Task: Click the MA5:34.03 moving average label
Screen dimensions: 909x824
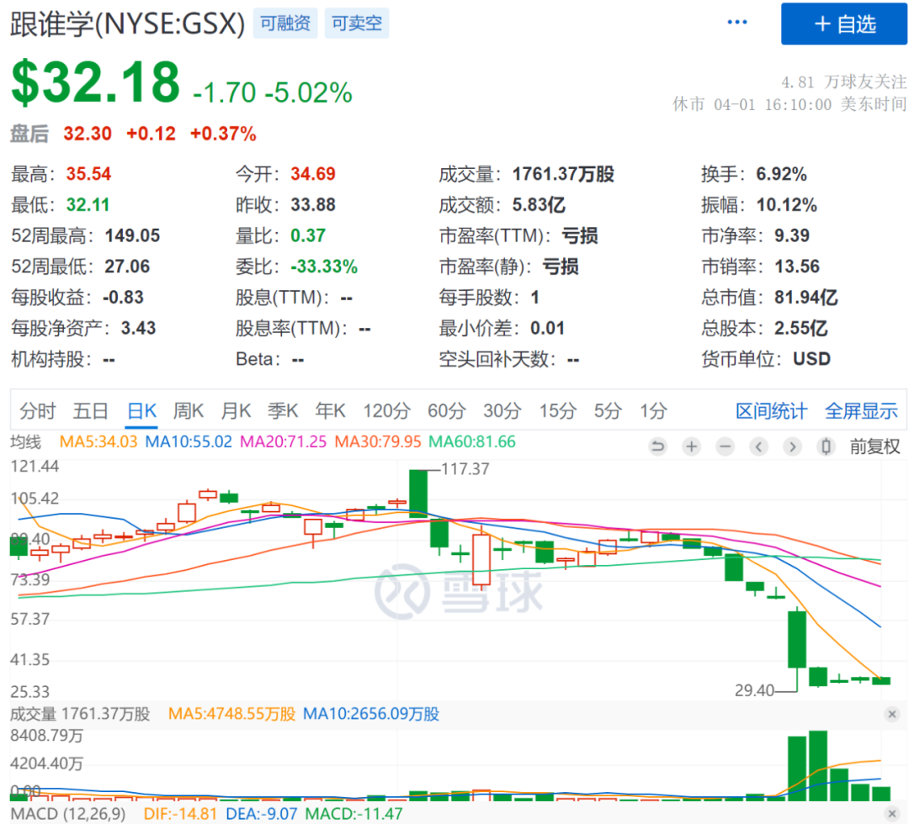Action: click(98, 441)
